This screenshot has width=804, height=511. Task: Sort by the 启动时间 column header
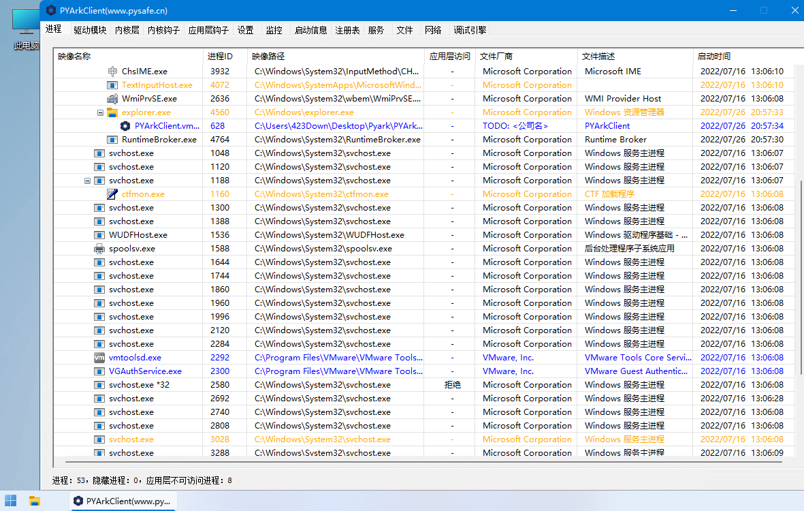745,57
